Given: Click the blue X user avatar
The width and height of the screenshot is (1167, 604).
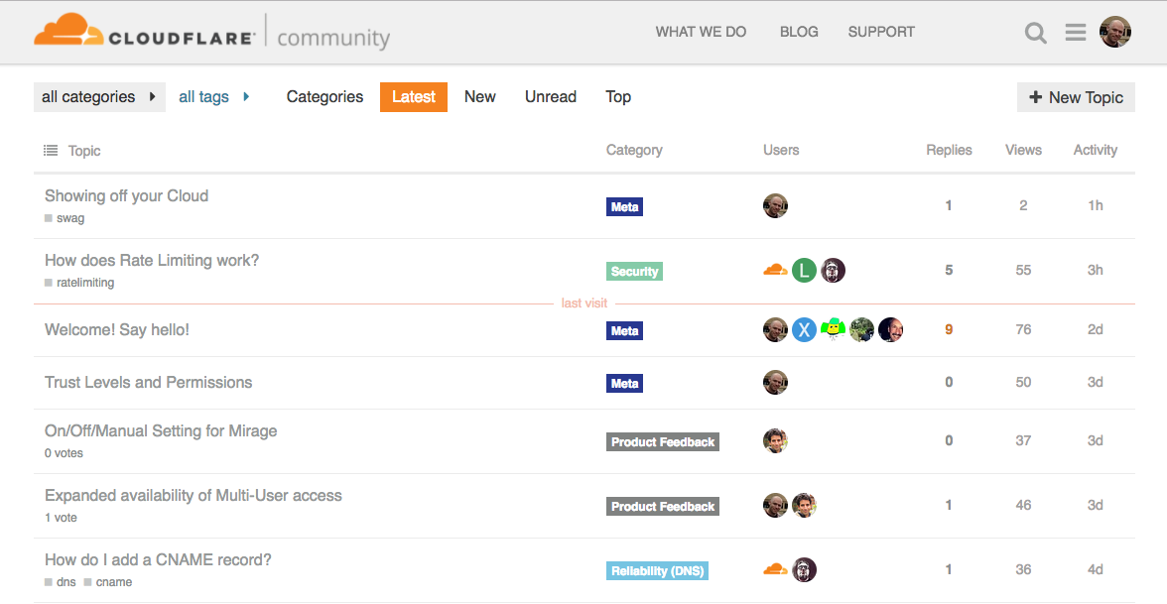Looking at the screenshot, I should (804, 329).
